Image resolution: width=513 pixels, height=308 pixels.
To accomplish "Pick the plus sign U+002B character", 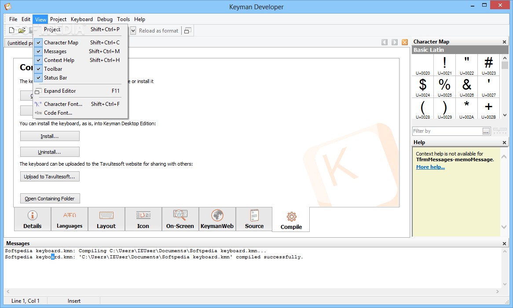I will pos(488,109).
